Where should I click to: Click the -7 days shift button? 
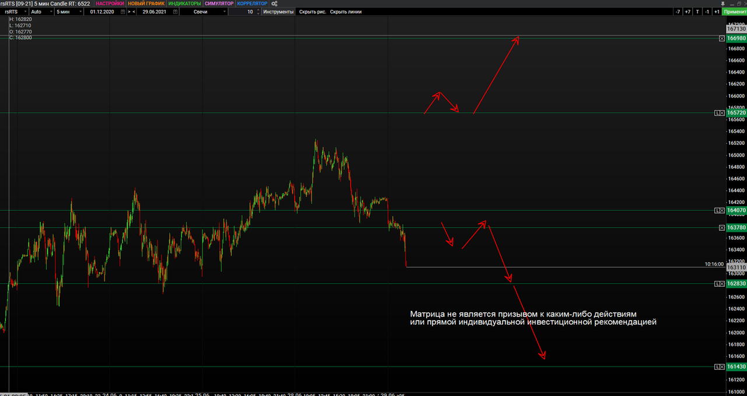pos(678,12)
